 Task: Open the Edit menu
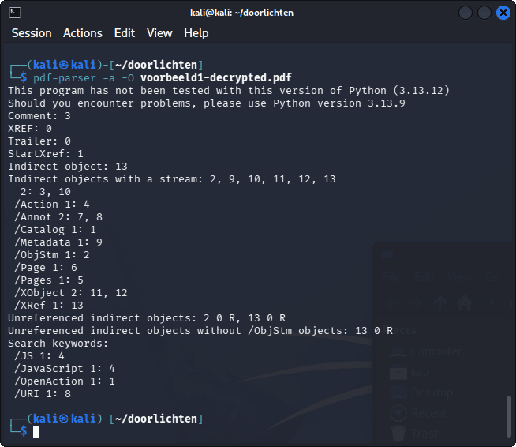coord(125,33)
